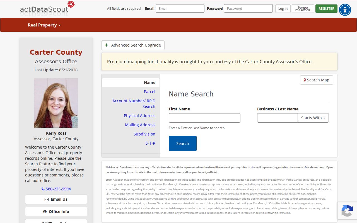Switch to the Parcel search tab
The image size is (357, 223).
[149, 92]
